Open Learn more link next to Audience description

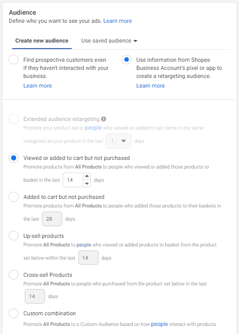pos(118,21)
